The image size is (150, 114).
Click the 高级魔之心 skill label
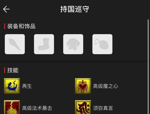tap(106, 86)
